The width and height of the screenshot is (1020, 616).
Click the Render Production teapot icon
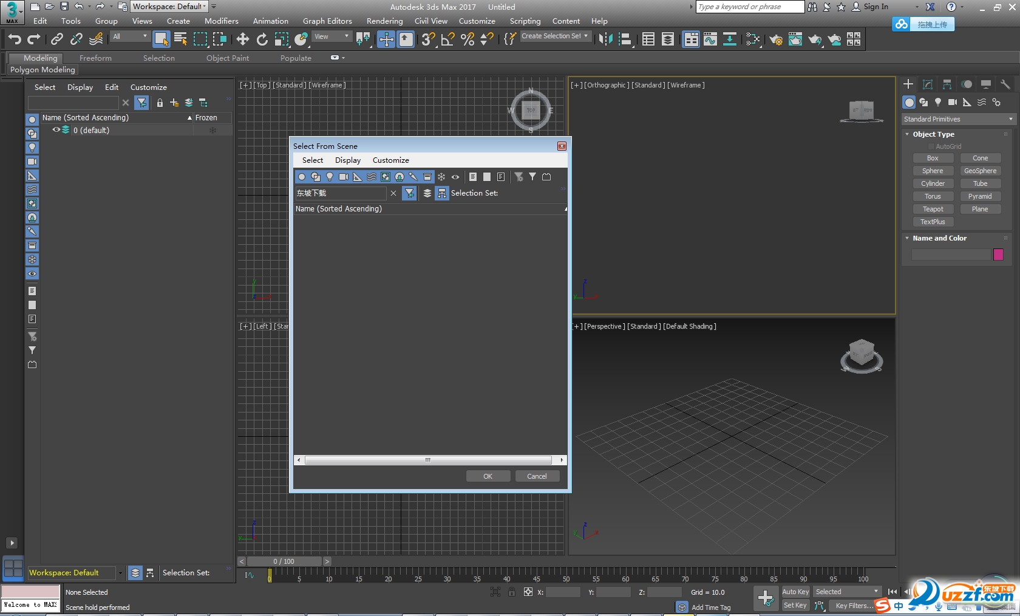(x=814, y=39)
